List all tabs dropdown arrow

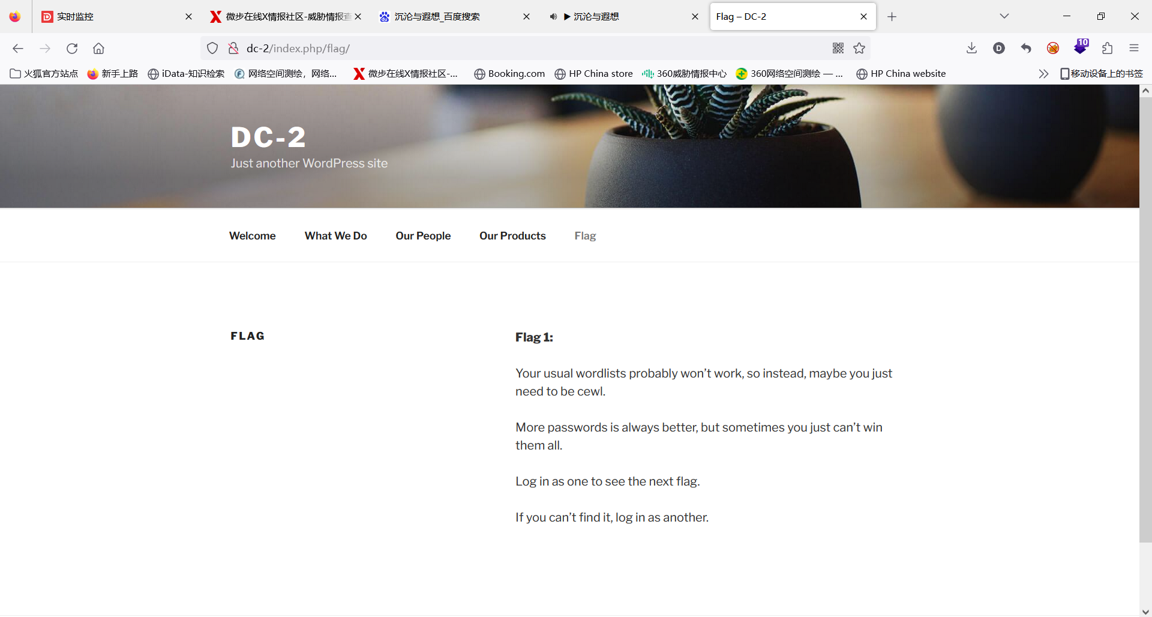(x=1004, y=17)
